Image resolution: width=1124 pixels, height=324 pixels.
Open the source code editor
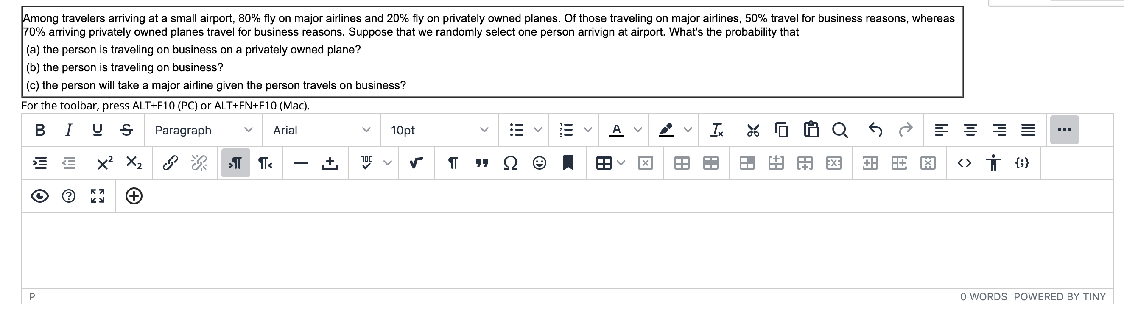click(965, 163)
